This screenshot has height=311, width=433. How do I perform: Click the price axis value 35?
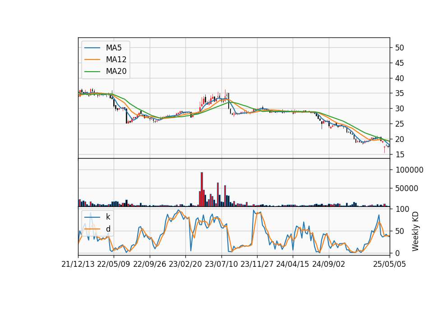[x=400, y=94]
